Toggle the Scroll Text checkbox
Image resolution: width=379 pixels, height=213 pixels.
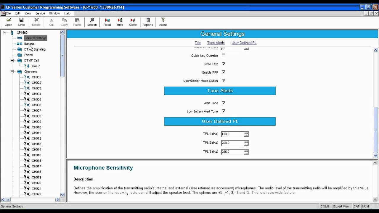224,64
